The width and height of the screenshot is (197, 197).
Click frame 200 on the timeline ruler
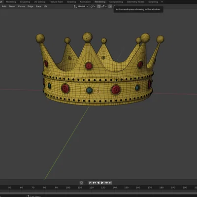pyautogui.click(x=185, y=187)
